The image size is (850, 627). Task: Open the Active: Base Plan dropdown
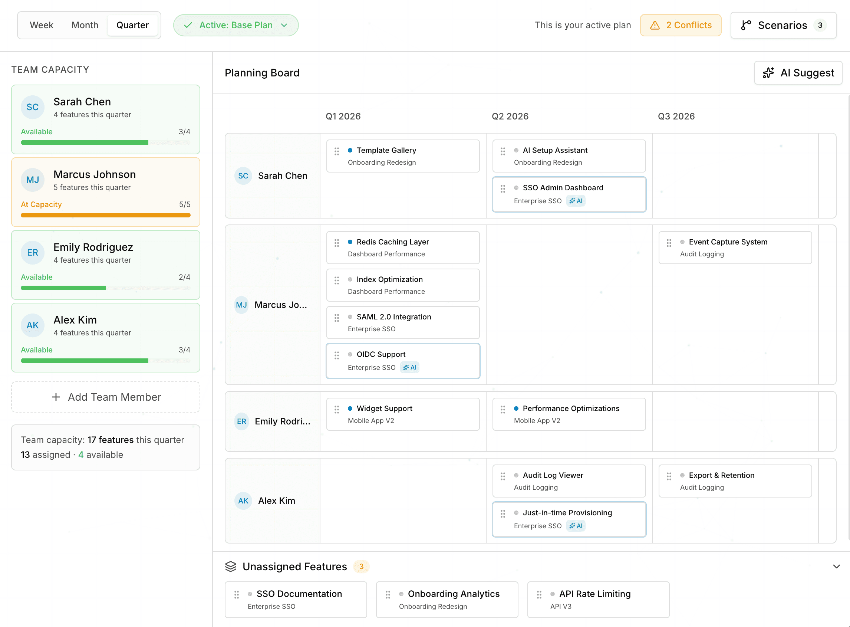click(235, 26)
